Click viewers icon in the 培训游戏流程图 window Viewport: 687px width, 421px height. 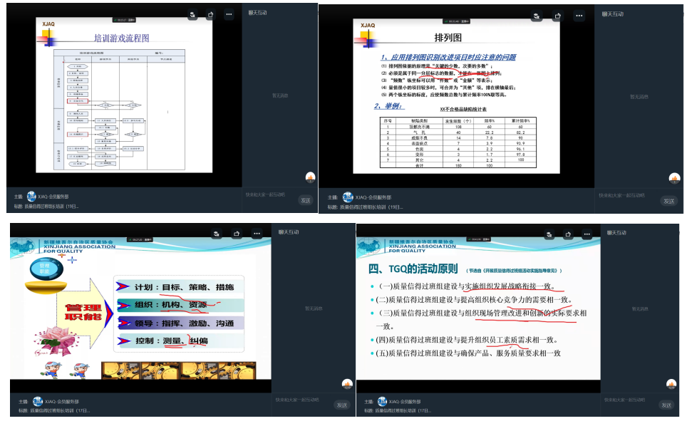coord(193,14)
